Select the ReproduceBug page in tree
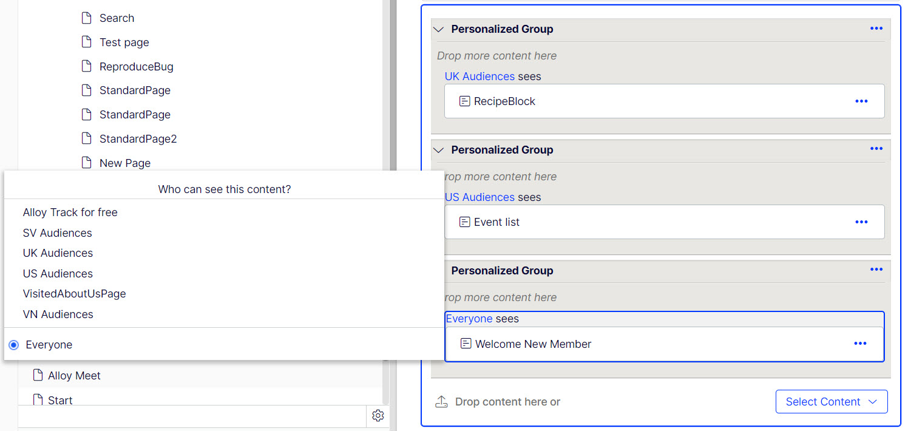This screenshot has width=908, height=431. (x=136, y=67)
